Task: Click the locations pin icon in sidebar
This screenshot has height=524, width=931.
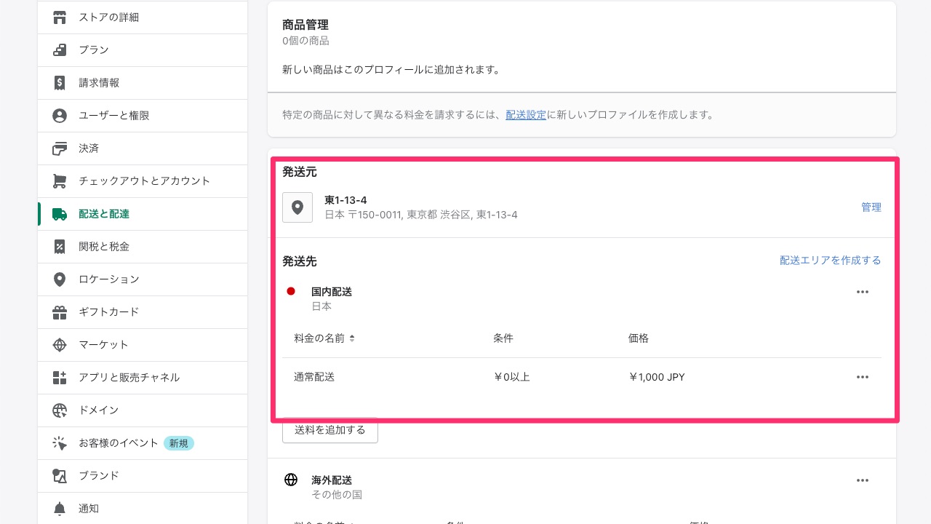Action: tap(60, 279)
